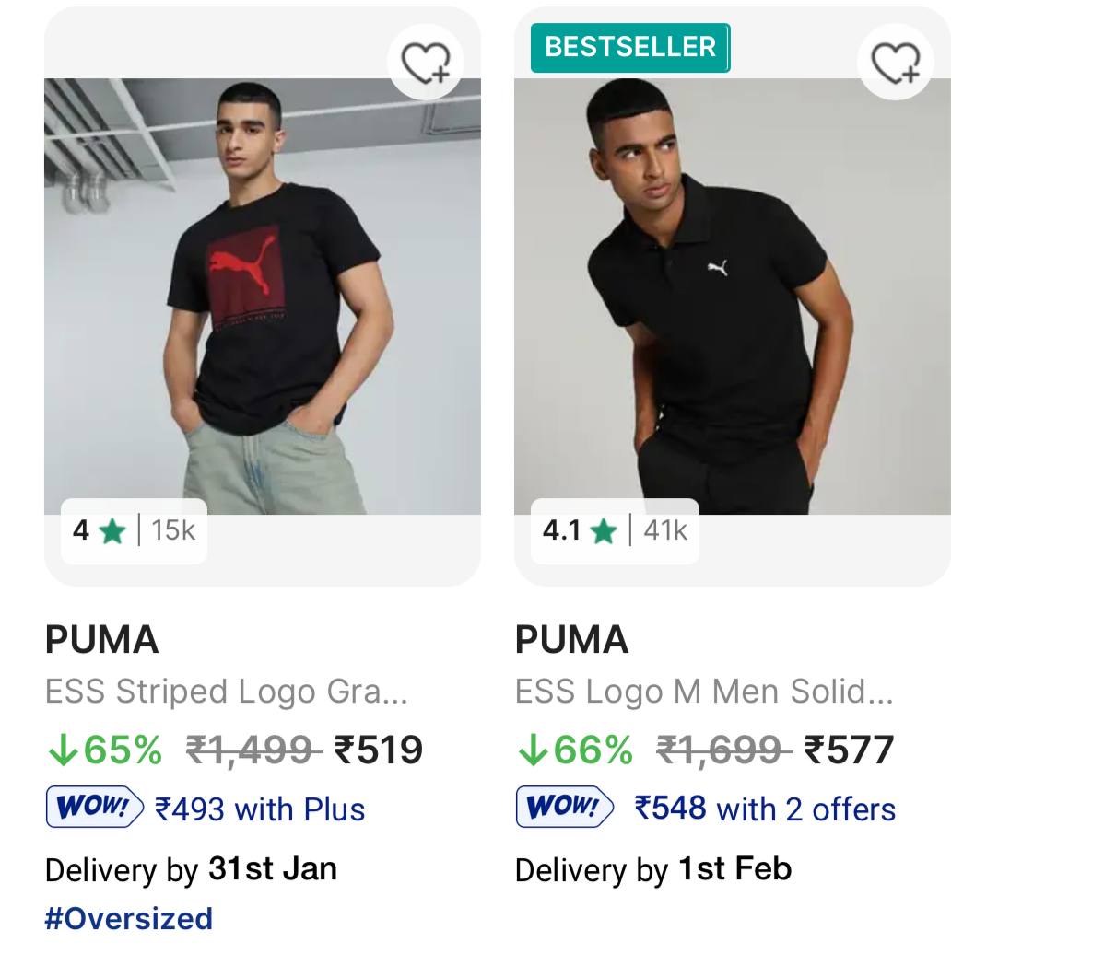Screen dimensions: 1104x954
Task: Open the black polo shirt product image
Action: click(x=733, y=295)
